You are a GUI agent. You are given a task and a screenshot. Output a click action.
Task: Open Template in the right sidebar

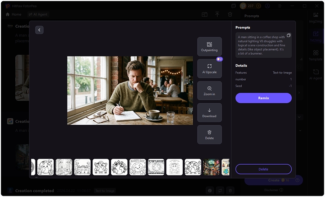(315, 55)
